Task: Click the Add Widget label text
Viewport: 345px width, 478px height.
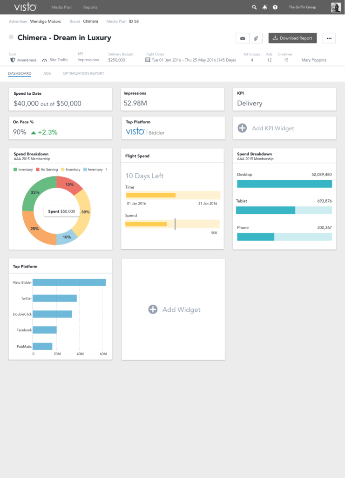Action: (x=182, y=310)
